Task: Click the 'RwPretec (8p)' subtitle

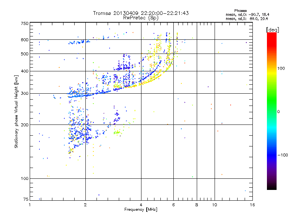Action: (141, 18)
